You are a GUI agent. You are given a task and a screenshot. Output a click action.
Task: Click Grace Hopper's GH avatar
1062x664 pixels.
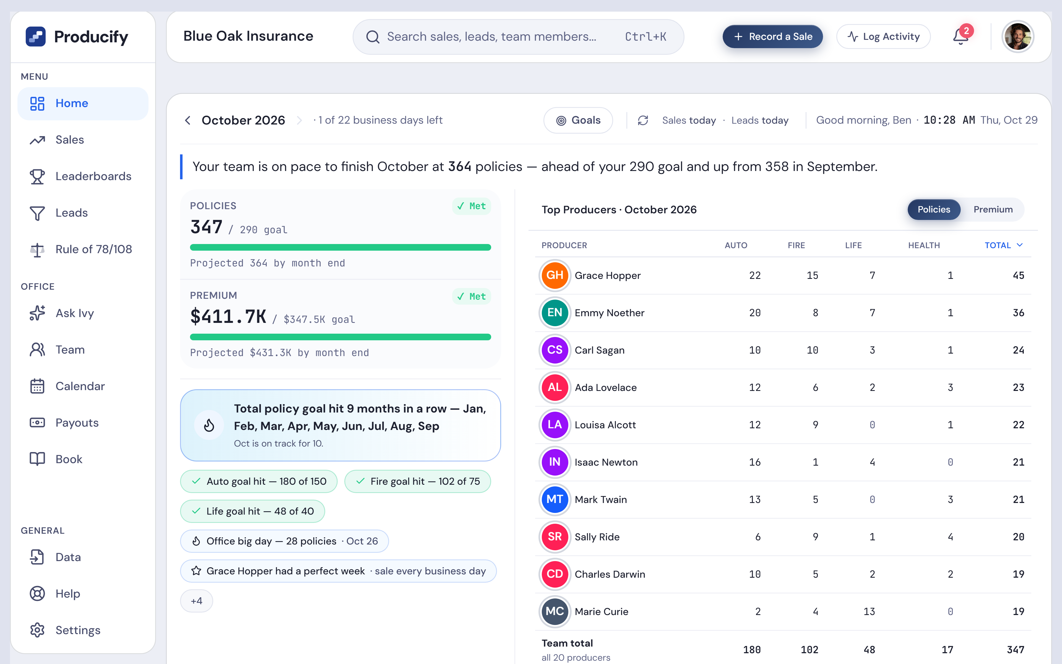(555, 275)
